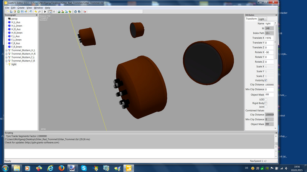Image resolution: width=307 pixels, height=172 pixels.
Task: Click the Translate X value field
Action: pyautogui.click(x=269, y=38)
